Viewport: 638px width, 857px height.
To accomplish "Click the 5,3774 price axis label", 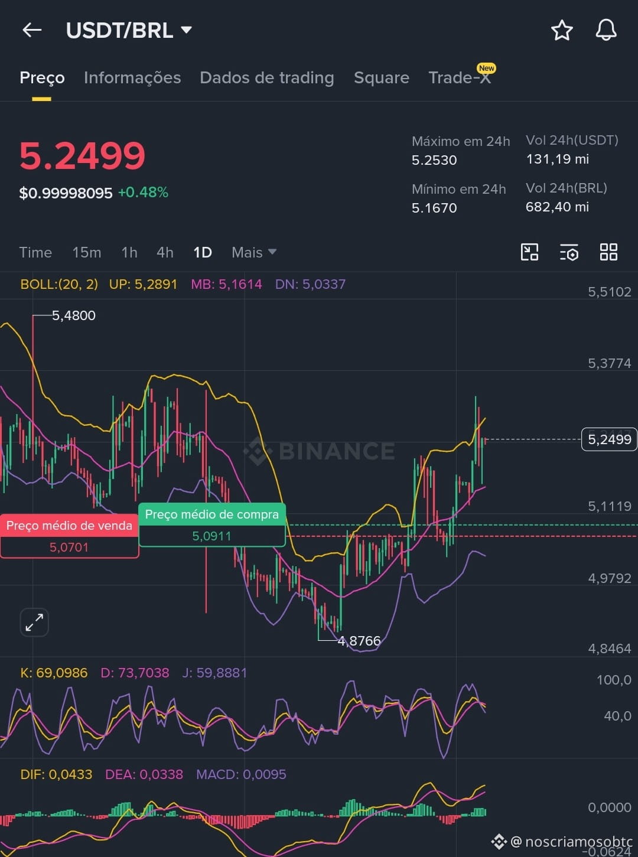I will 609,363.
